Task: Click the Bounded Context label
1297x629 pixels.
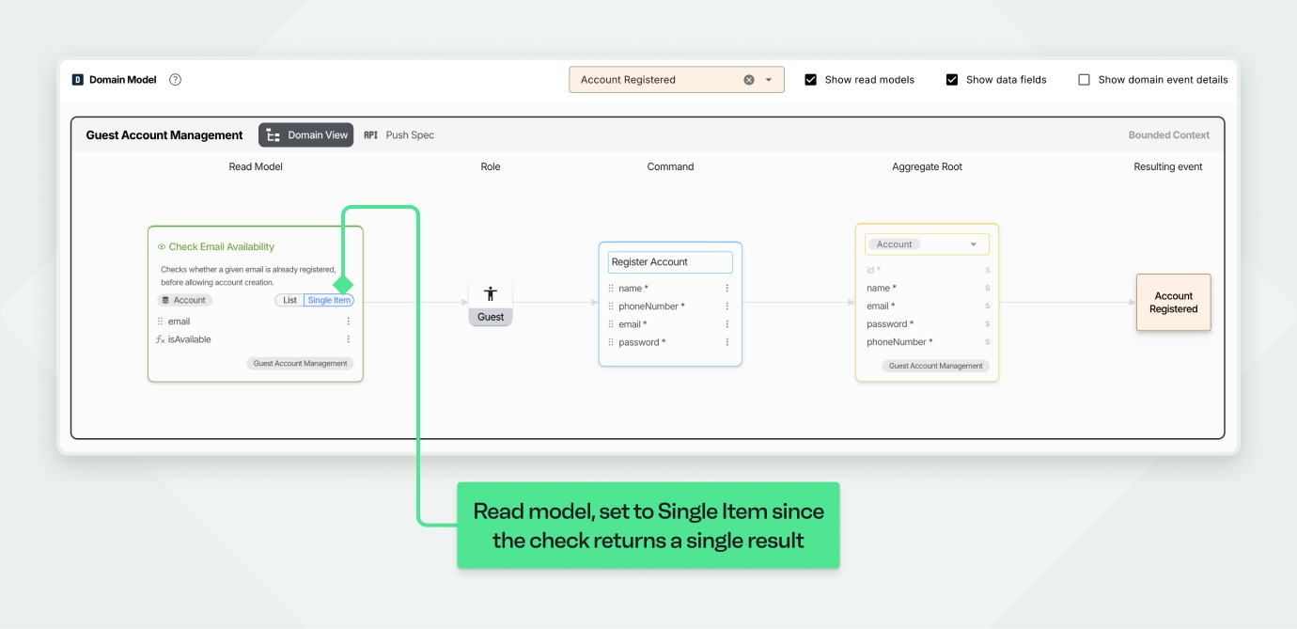Action: click(x=1169, y=135)
